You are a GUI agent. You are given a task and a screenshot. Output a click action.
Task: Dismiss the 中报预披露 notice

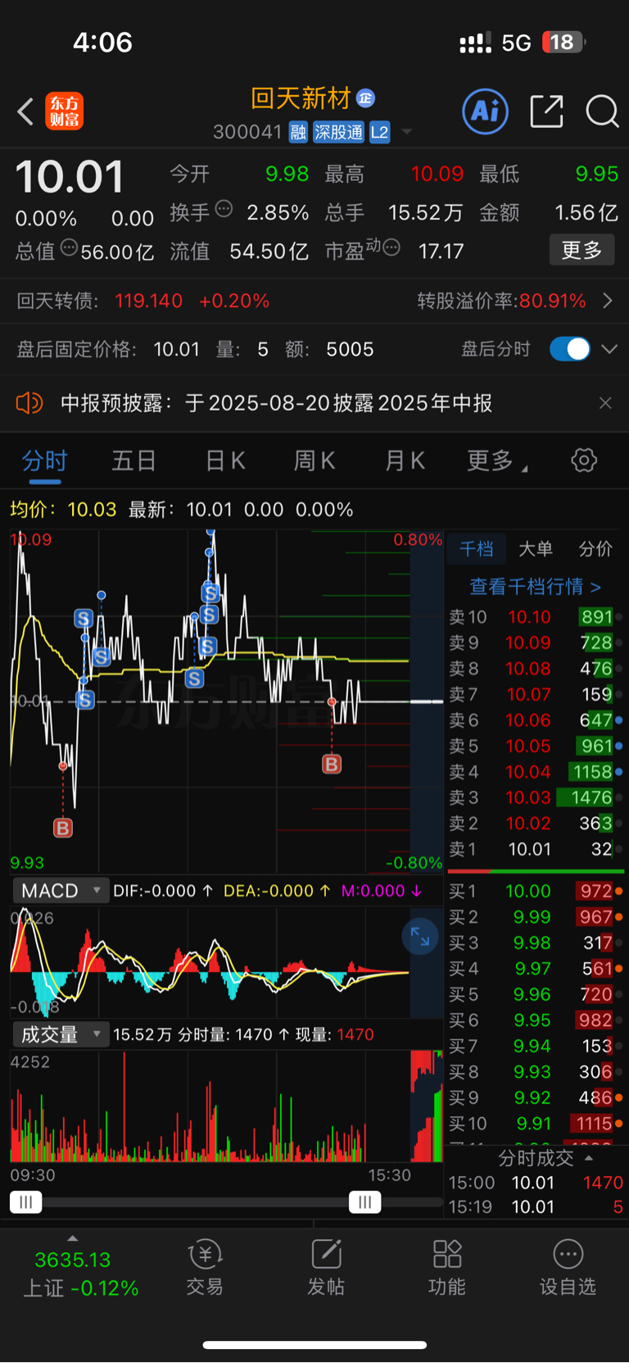pos(605,402)
